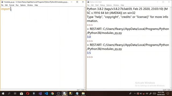Place cursor after the import keyword in editor
The height and width of the screenshot is (96, 172).
(x=10, y=9)
